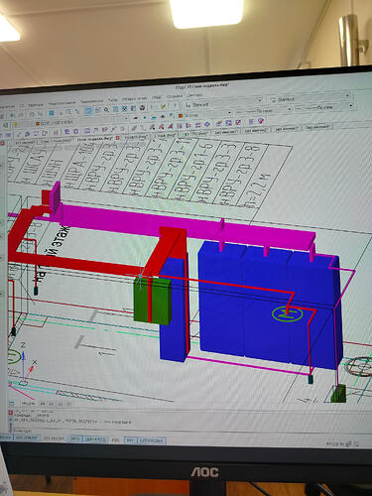The image size is (372, 496).
Task: Click the yellow pencil marker icon
Action: coord(163,107)
